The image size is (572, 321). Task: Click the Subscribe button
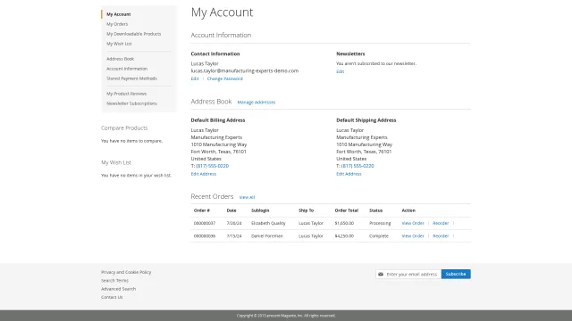pos(456,274)
